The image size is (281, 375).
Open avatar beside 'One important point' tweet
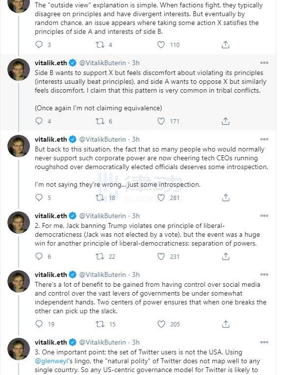coord(19,349)
